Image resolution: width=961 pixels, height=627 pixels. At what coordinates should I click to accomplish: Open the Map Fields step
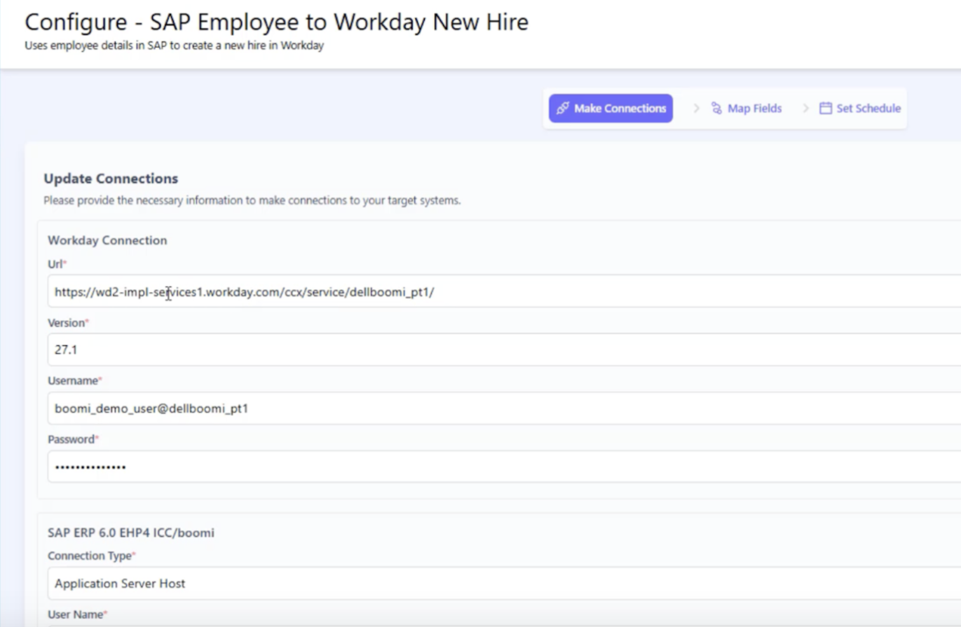pos(746,108)
